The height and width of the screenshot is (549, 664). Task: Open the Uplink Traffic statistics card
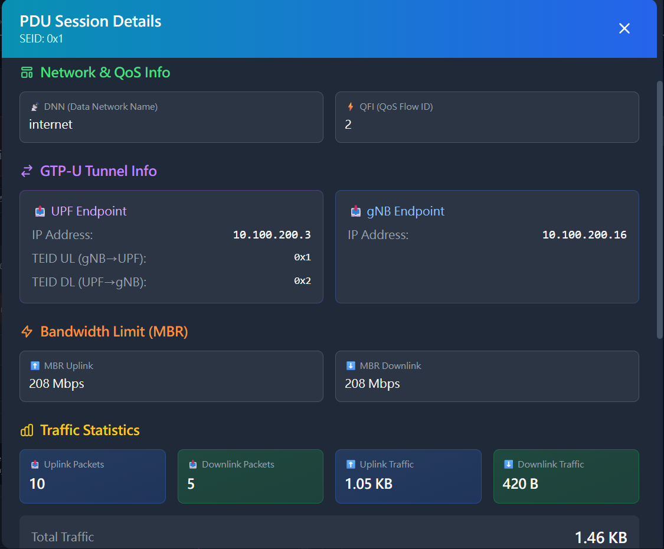pyautogui.click(x=408, y=476)
